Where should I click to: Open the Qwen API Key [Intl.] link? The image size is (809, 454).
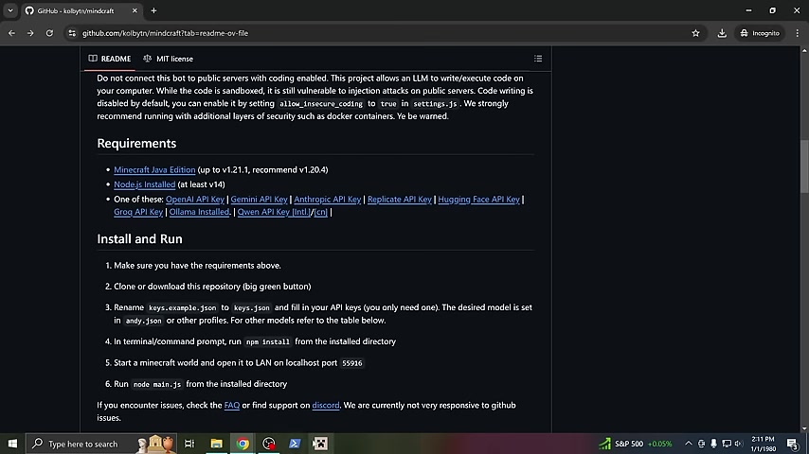(x=274, y=212)
